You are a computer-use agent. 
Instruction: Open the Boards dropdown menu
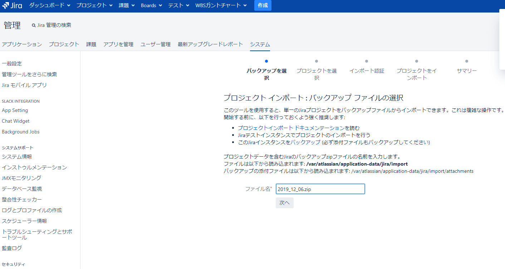pyautogui.click(x=151, y=5)
